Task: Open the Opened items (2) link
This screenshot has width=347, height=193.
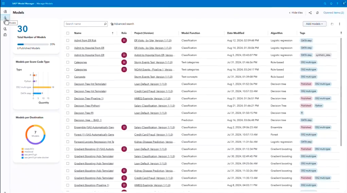Action: [x=333, y=13]
